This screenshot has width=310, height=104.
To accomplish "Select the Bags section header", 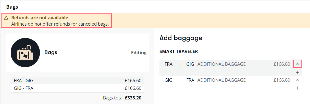I will pyautogui.click(x=12, y=7).
